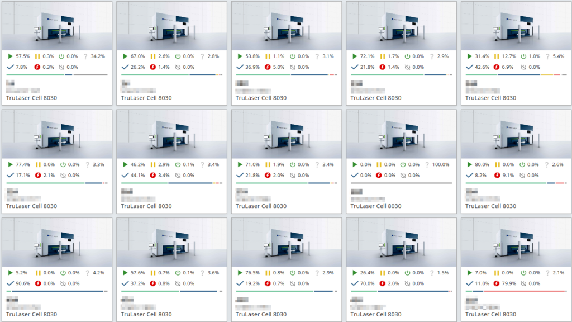Open the machine image of the 79.9% error card
Viewport: 572px width, 322px height.
[516, 242]
